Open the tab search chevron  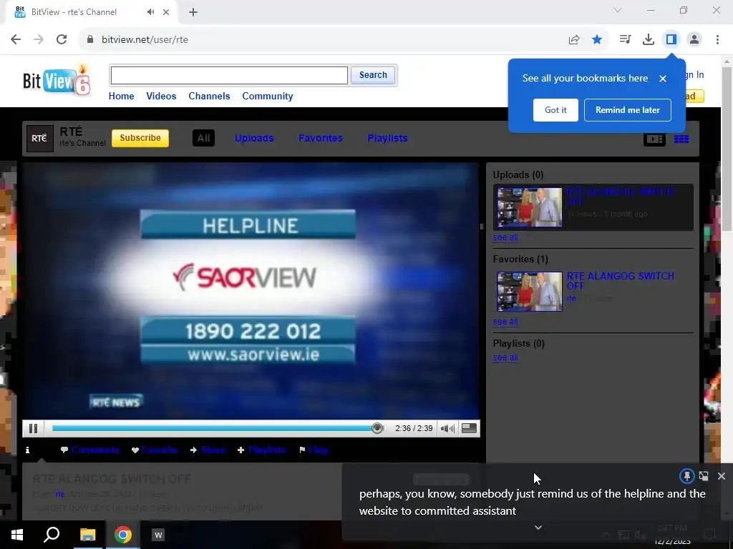tap(618, 10)
